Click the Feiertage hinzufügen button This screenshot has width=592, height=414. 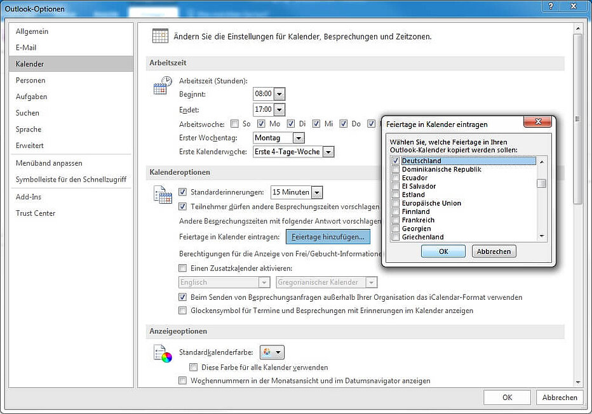click(x=328, y=237)
